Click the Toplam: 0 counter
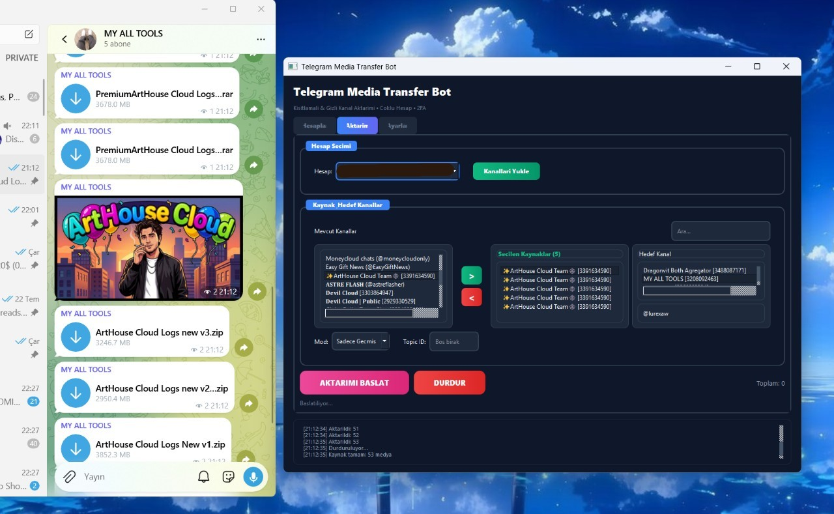834x514 pixels. [x=770, y=384]
